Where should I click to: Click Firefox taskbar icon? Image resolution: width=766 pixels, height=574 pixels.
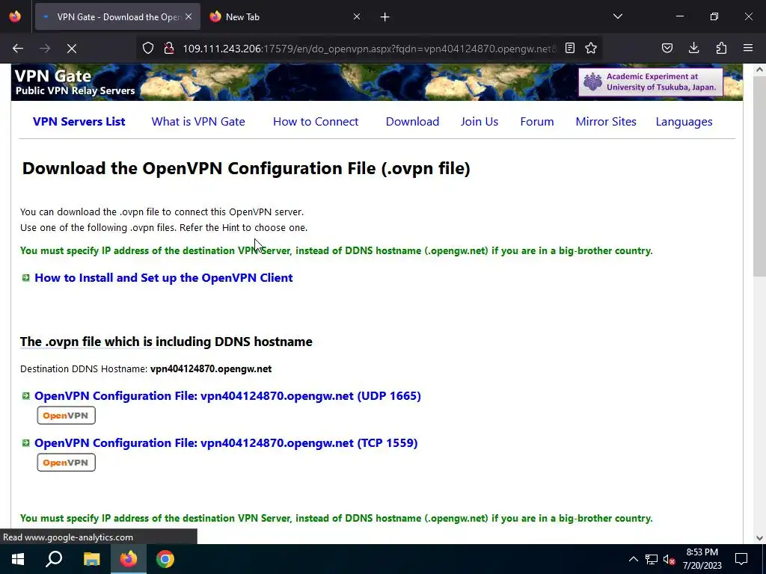[129, 559]
